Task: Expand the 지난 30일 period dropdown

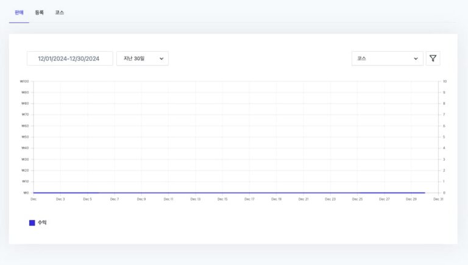Action: click(x=142, y=58)
